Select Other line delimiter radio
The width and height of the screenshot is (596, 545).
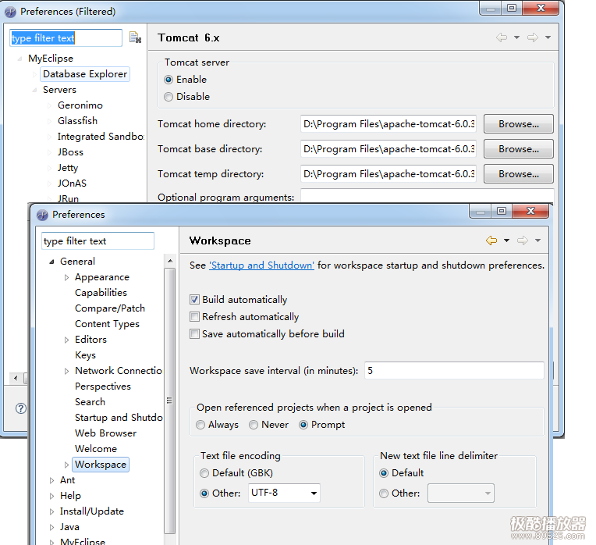point(384,493)
